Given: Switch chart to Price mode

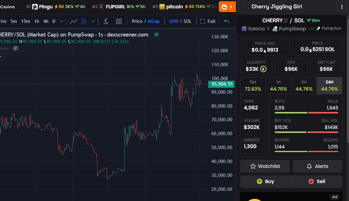Looking at the screenshot, I should click(137, 21).
